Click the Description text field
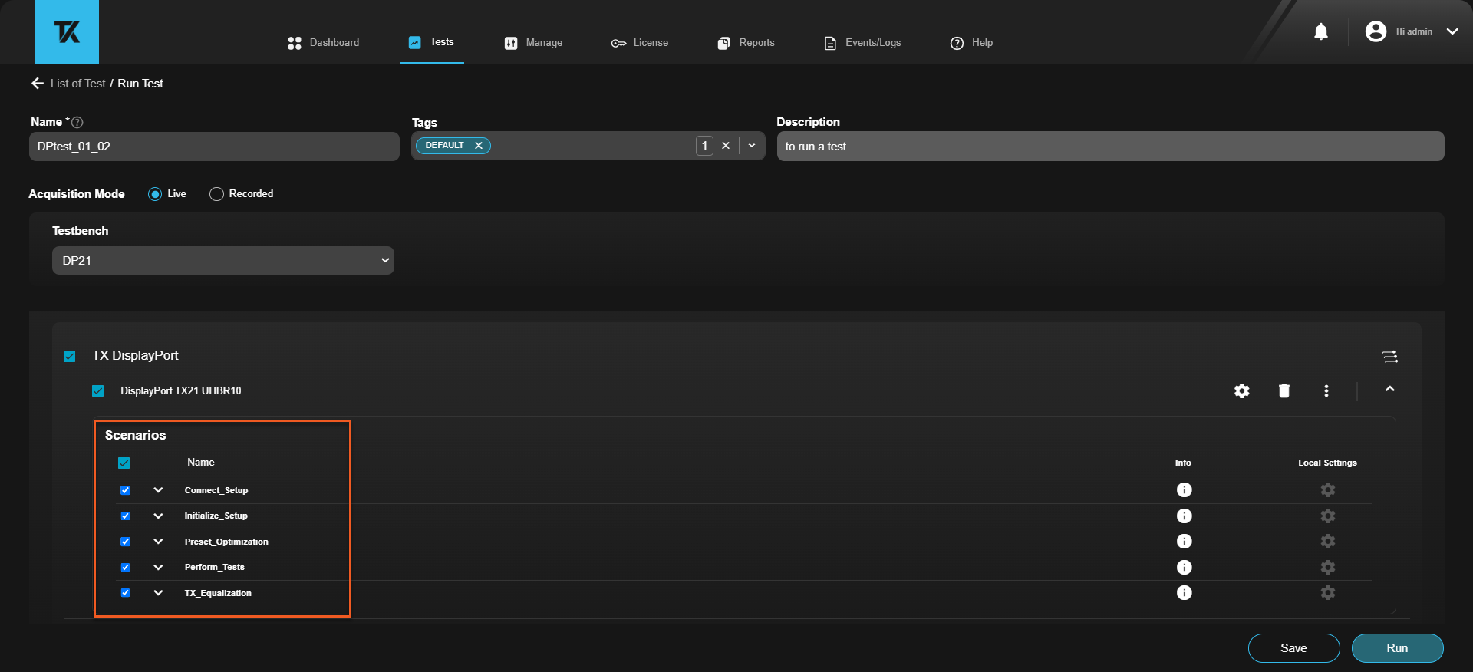Screen dimensions: 1473x672 [x=1109, y=147]
